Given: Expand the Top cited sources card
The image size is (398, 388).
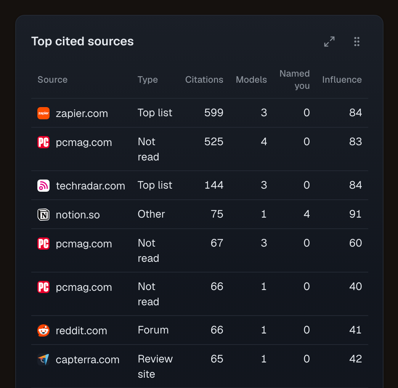Looking at the screenshot, I should tap(329, 42).
